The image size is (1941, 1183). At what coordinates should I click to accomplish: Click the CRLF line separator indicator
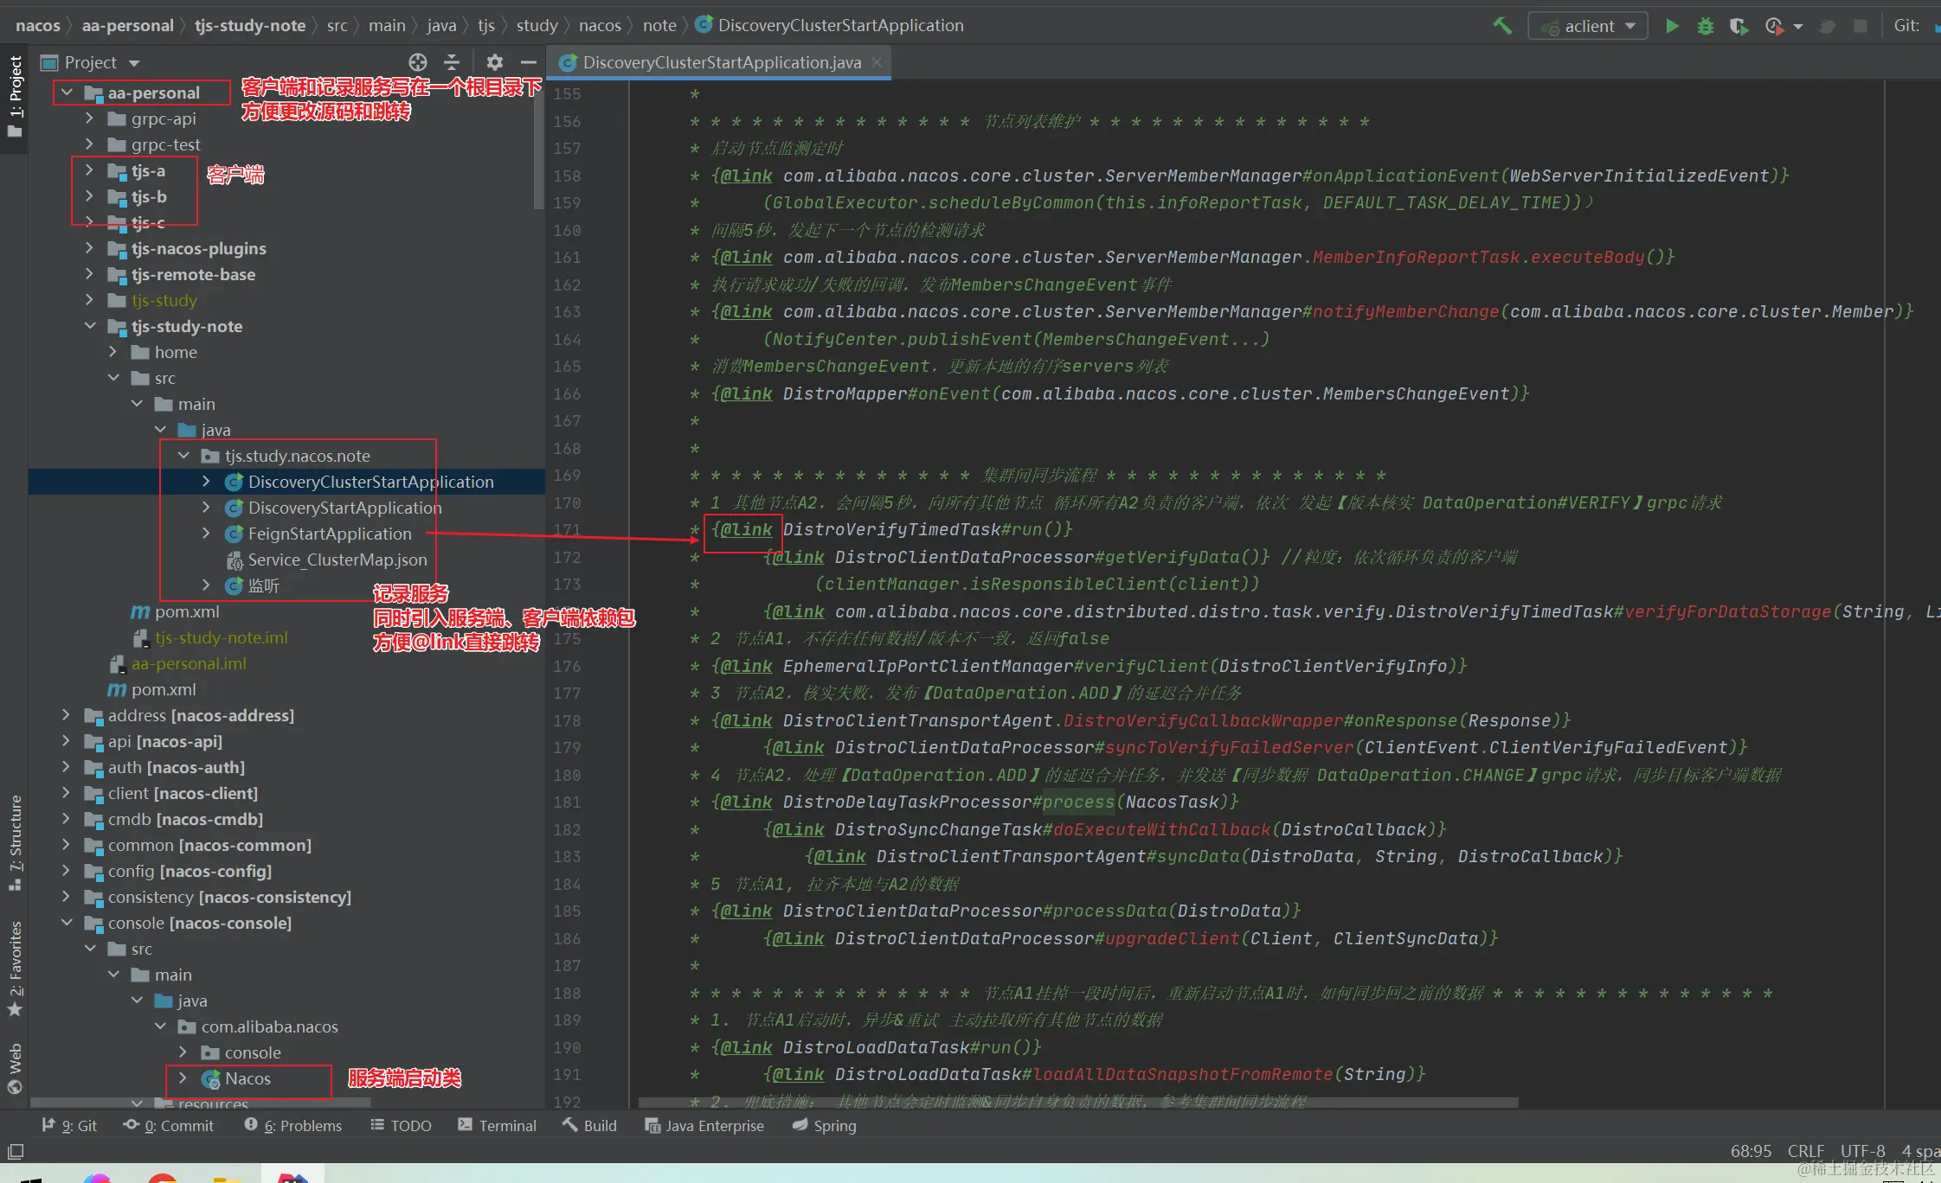pos(1805,1151)
